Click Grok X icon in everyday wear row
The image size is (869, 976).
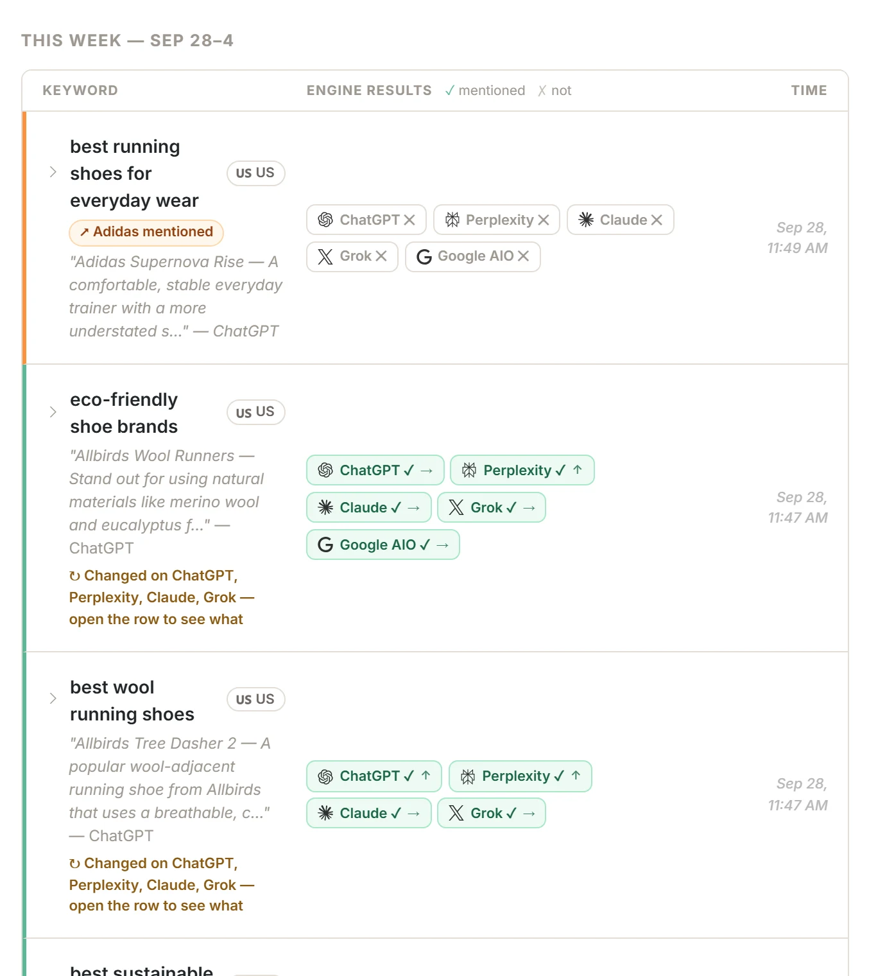point(325,257)
